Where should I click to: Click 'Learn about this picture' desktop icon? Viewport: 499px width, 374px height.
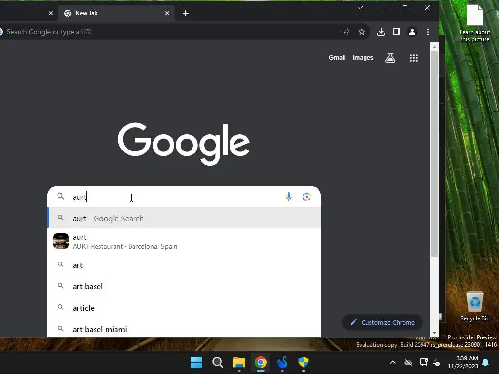475,23
